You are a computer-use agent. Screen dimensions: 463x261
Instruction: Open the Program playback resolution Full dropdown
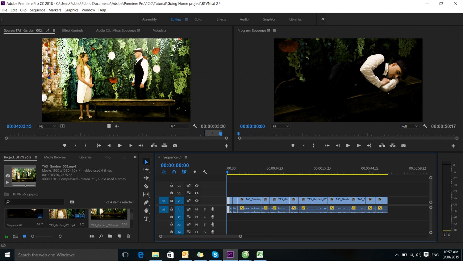click(x=409, y=126)
